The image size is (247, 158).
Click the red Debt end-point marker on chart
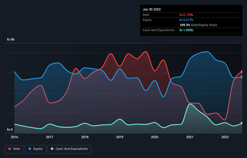point(242,72)
